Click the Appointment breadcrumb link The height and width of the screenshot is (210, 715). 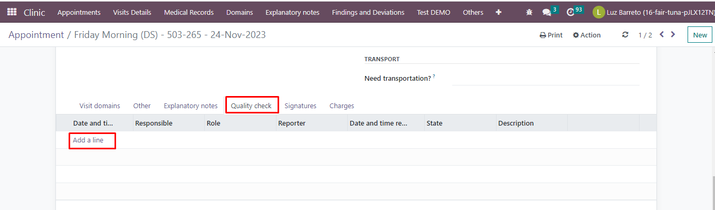pyautogui.click(x=36, y=35)
